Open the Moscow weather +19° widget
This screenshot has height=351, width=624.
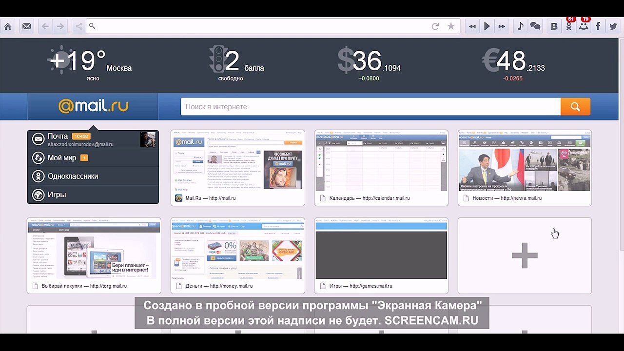(90, 63)
